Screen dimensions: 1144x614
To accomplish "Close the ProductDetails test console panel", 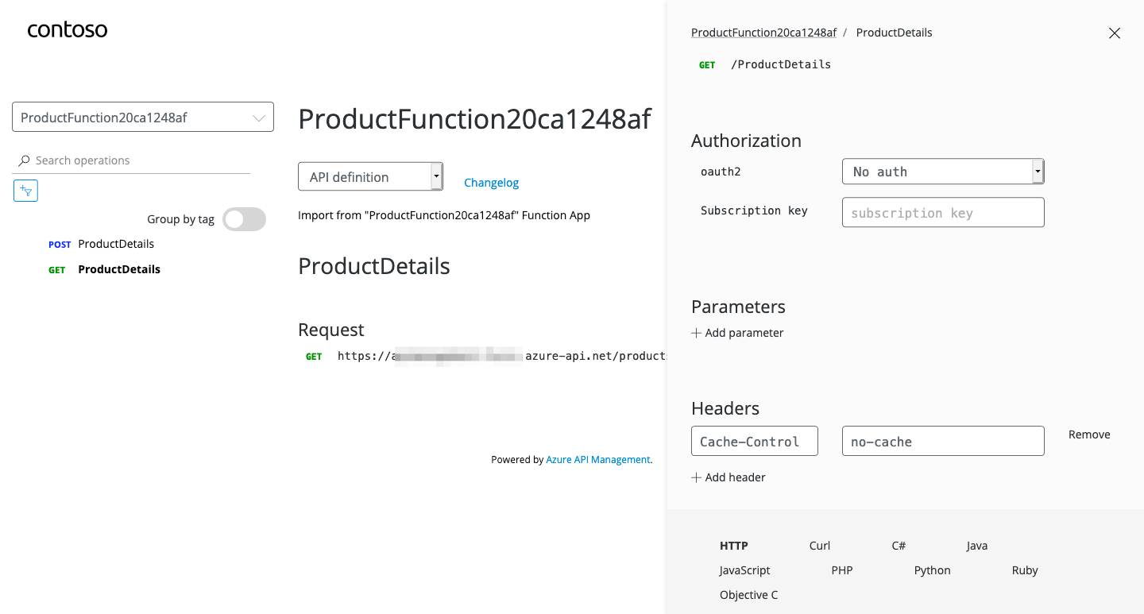I will [1114, 33].
